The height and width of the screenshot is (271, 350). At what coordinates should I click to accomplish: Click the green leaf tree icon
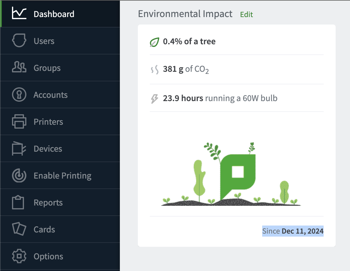click(154, 42)
